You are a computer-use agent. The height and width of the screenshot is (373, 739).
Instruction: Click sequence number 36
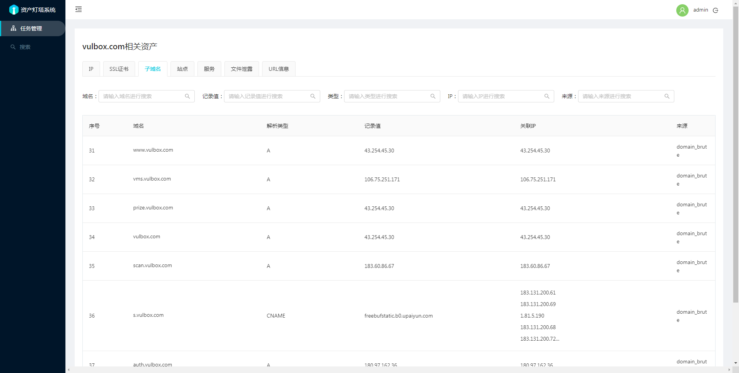pyautogui.click(x=92, y=316)
